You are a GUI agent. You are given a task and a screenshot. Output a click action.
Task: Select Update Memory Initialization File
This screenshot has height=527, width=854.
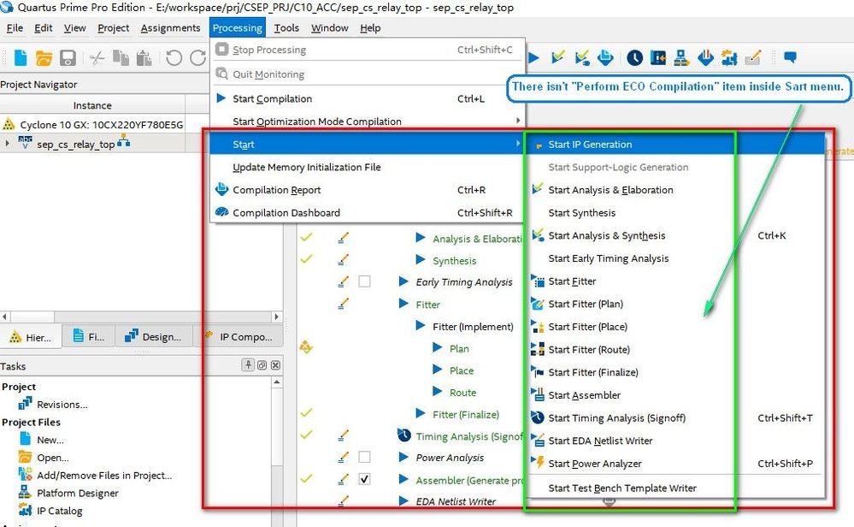(x=367, y=168)
